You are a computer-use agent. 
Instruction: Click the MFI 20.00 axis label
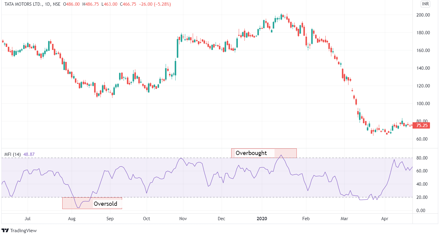(x=422, y=197)
